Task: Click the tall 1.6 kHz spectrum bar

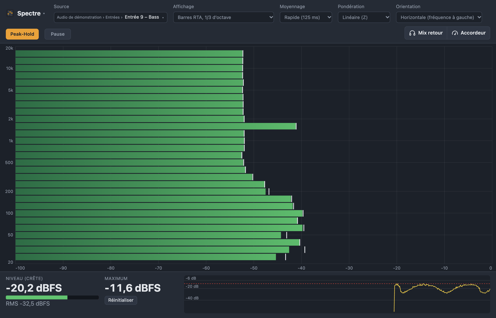Action: 156,126
